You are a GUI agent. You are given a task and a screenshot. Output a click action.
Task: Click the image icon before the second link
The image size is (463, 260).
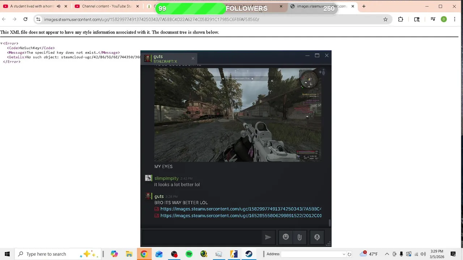(x=157, y=216)
